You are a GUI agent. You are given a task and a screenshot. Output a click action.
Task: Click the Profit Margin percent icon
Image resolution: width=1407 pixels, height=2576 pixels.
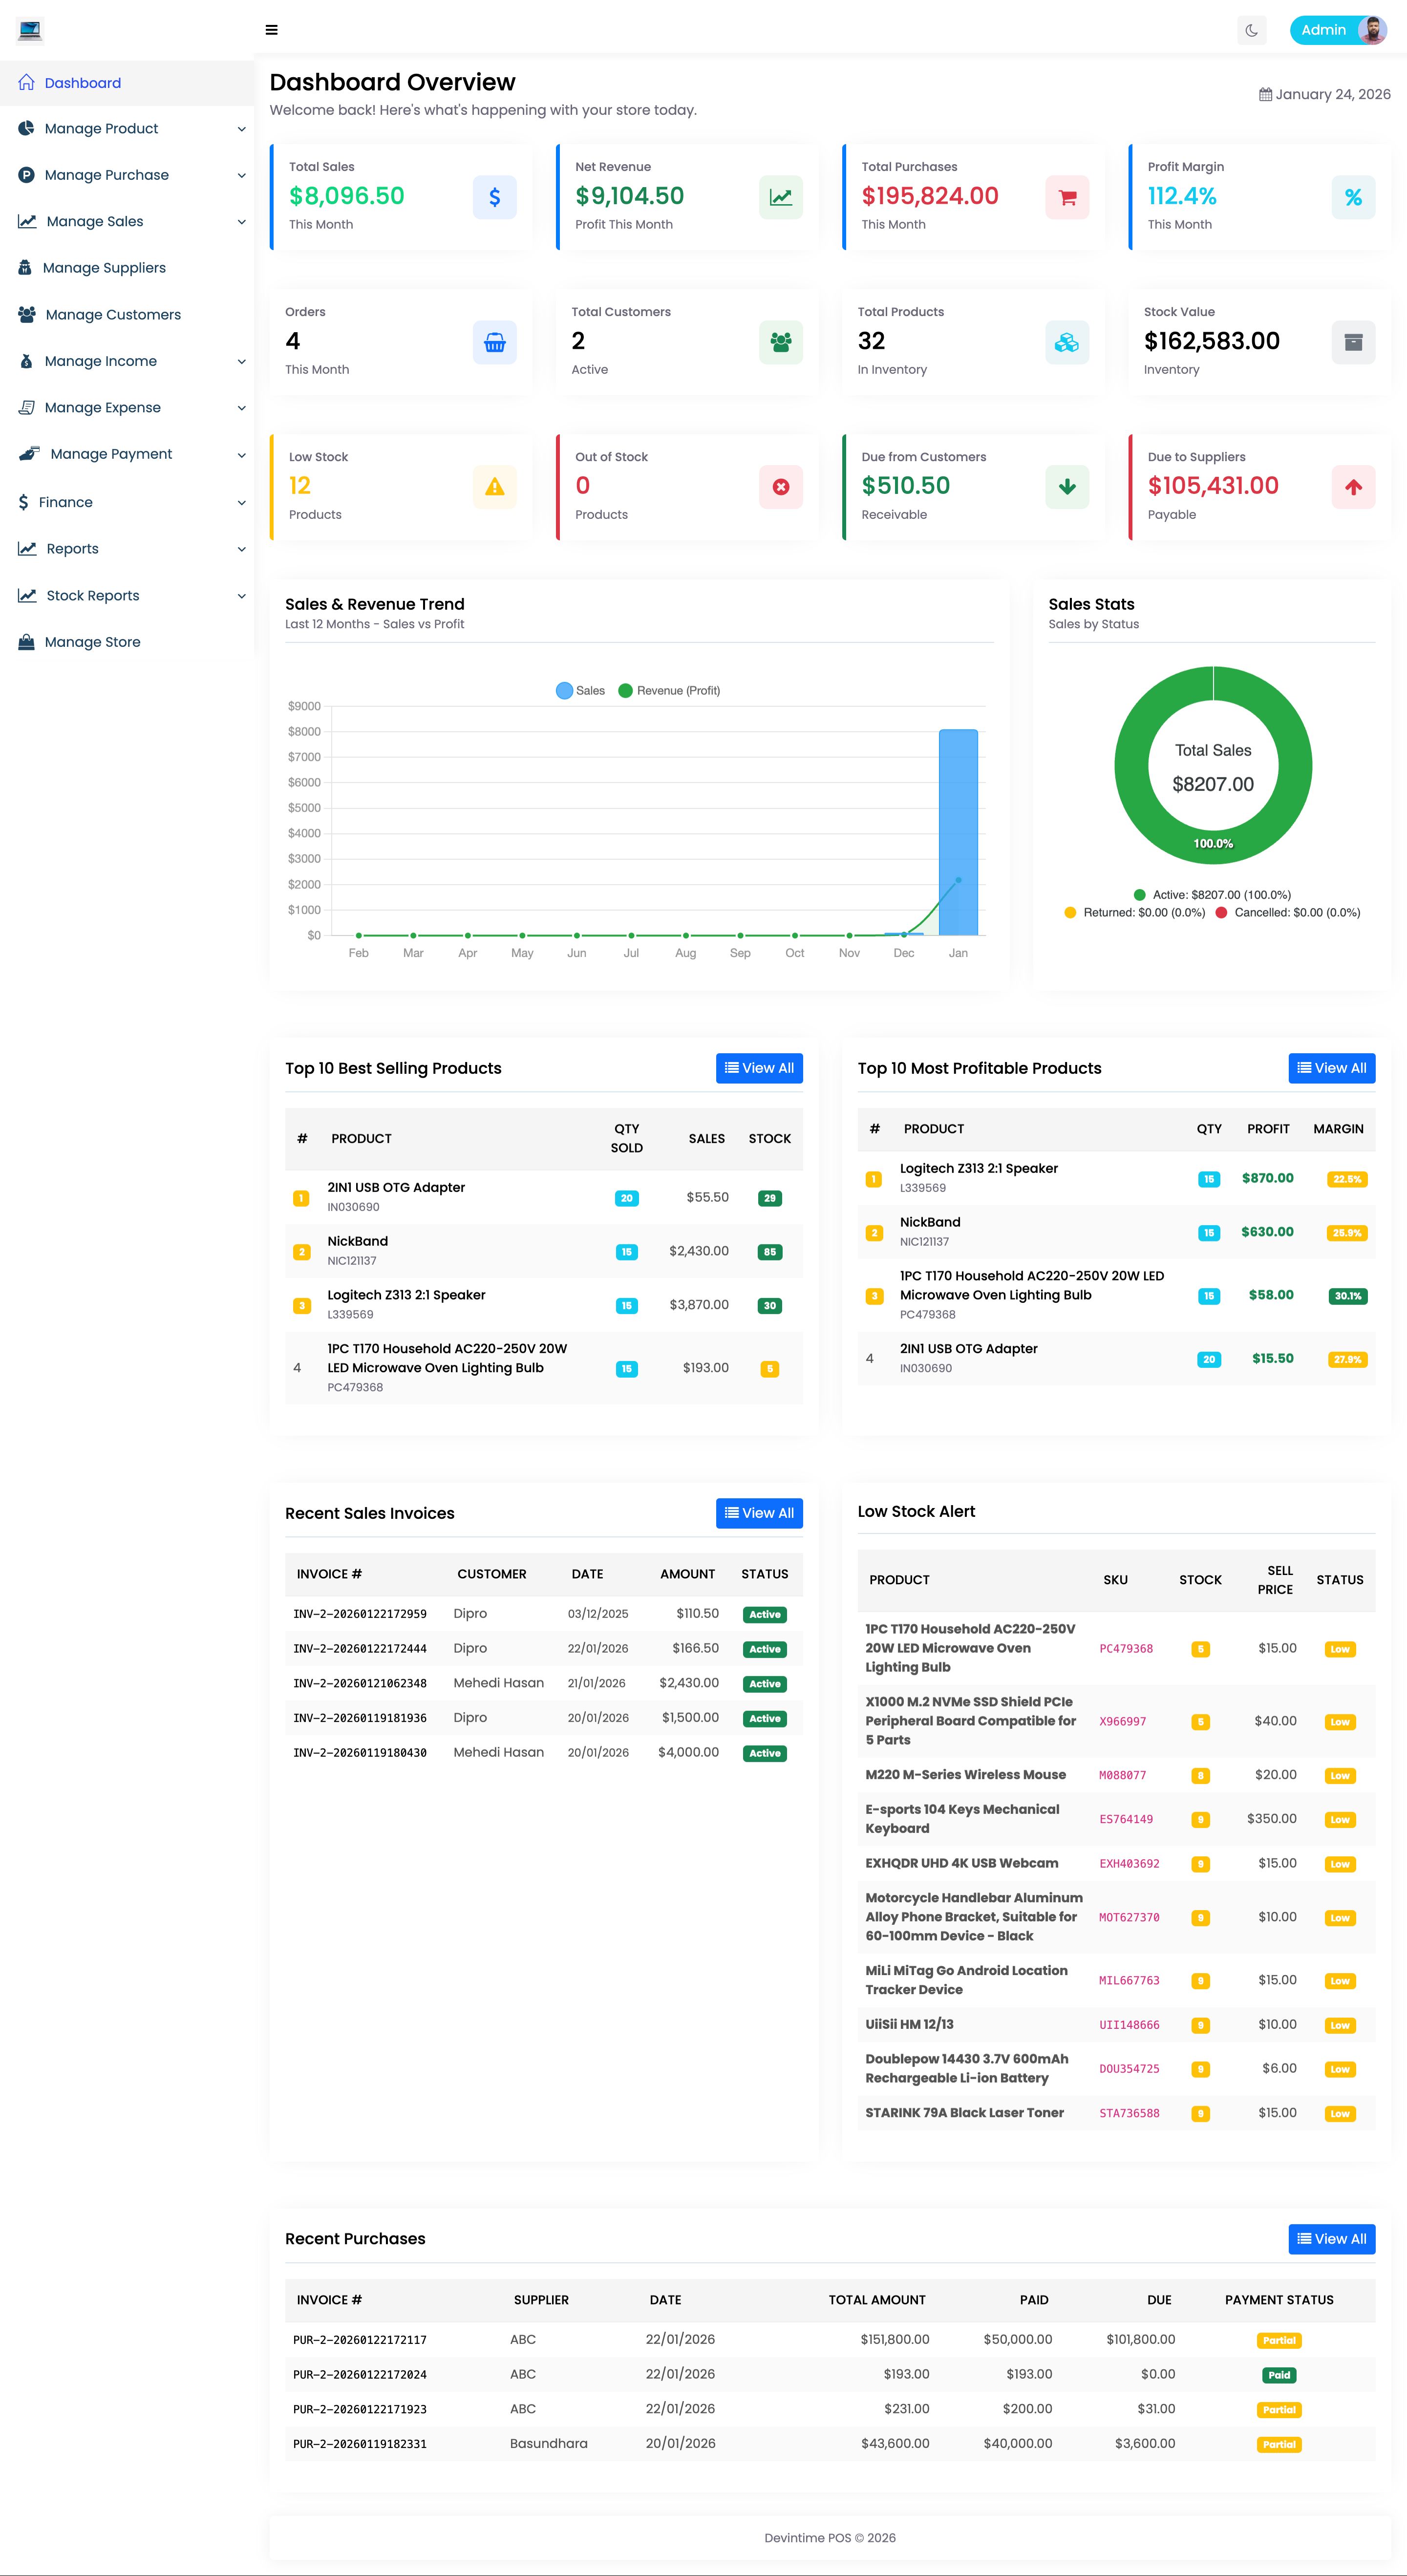tap(1353, 197)
